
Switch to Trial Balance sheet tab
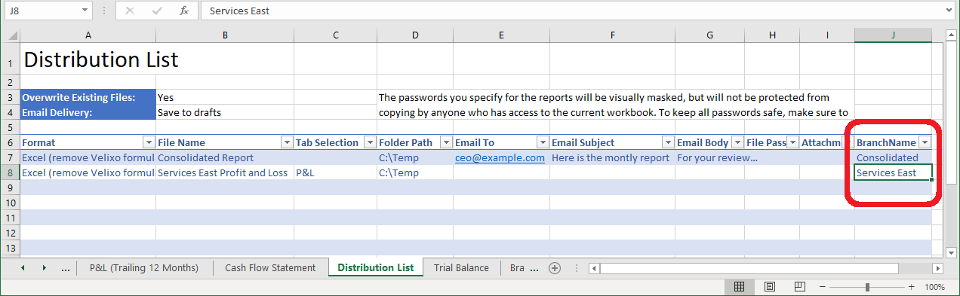[461, 267]
